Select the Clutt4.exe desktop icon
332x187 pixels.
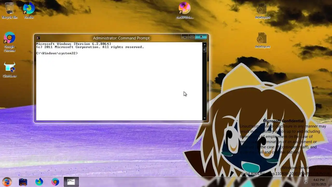click(10, 70)
